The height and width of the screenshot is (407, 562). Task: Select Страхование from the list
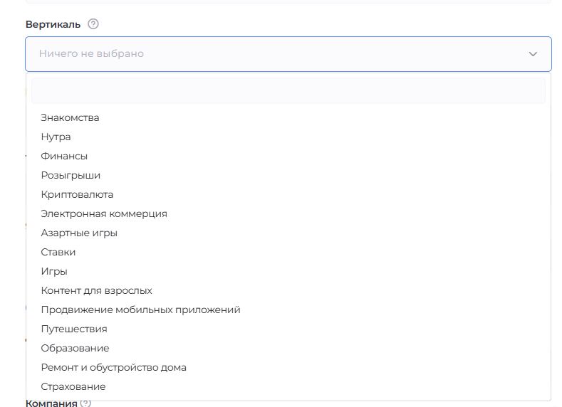coord(73,386)
